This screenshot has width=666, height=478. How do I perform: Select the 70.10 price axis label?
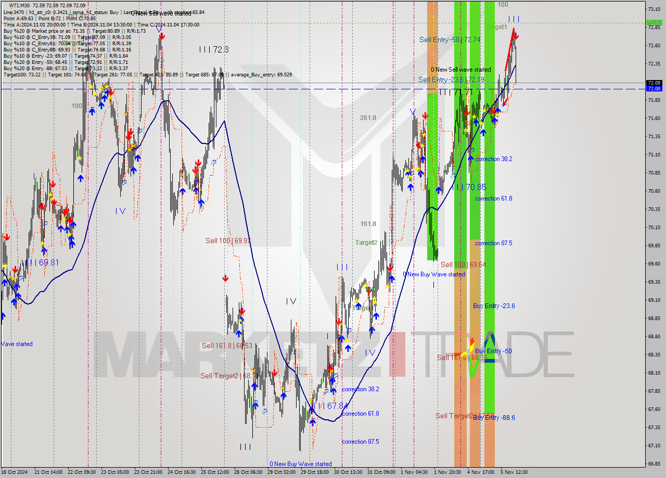[655, 228]
